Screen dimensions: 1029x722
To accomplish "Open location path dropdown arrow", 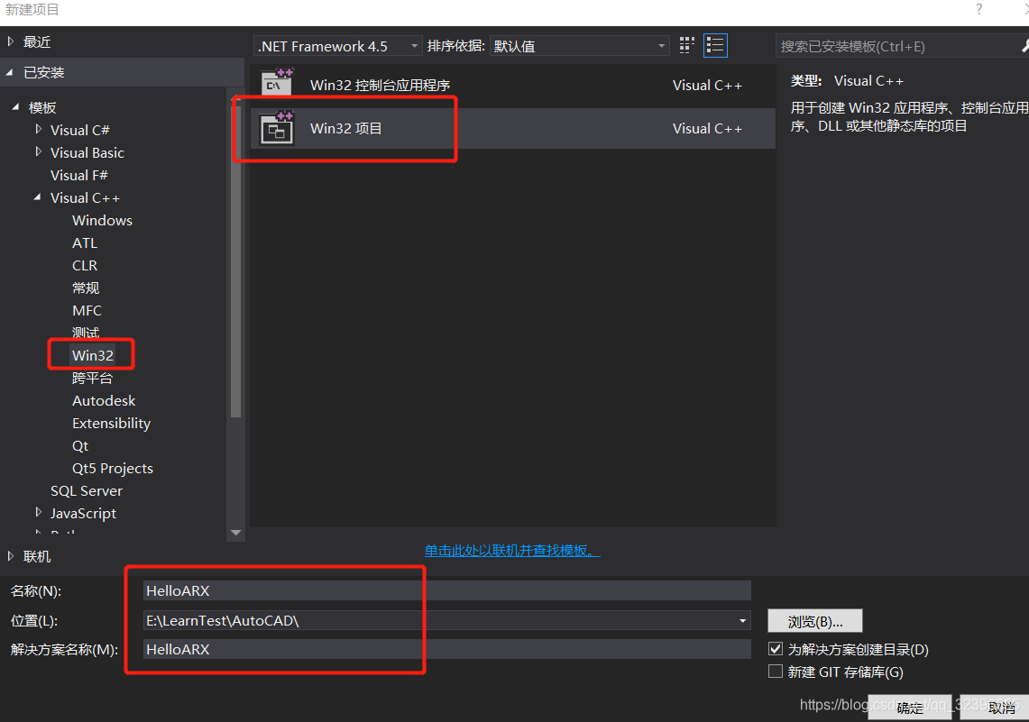I will tap(742, 620).
